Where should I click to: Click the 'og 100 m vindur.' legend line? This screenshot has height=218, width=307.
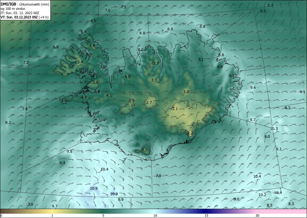pos(13,9)
